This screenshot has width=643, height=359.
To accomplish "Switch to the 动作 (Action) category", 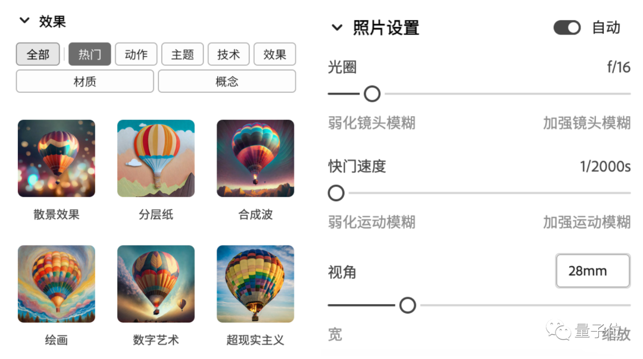I will (136, 54).
